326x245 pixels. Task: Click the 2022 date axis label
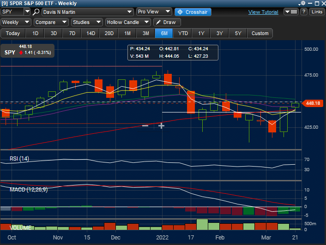pos(163,237)
